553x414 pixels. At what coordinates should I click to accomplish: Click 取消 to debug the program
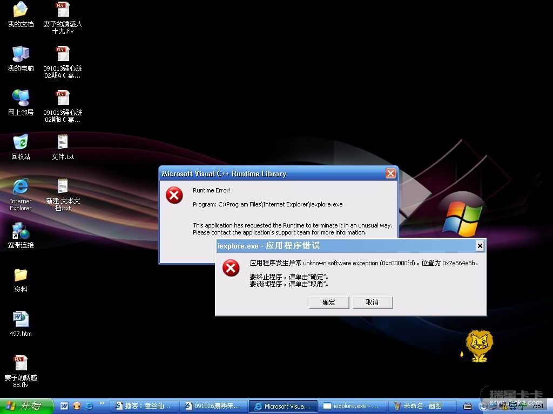point(373,302)
